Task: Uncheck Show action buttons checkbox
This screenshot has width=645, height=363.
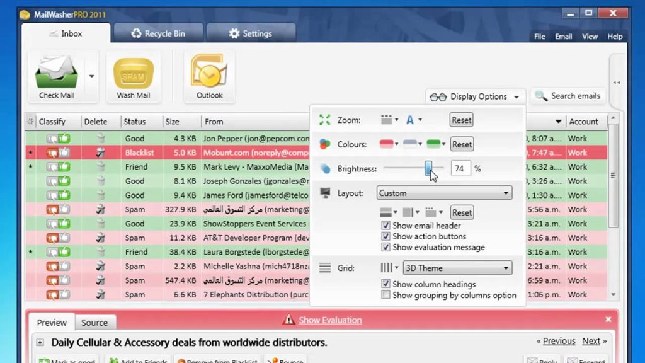Action: pyautogui.click(x=386, y=236)
